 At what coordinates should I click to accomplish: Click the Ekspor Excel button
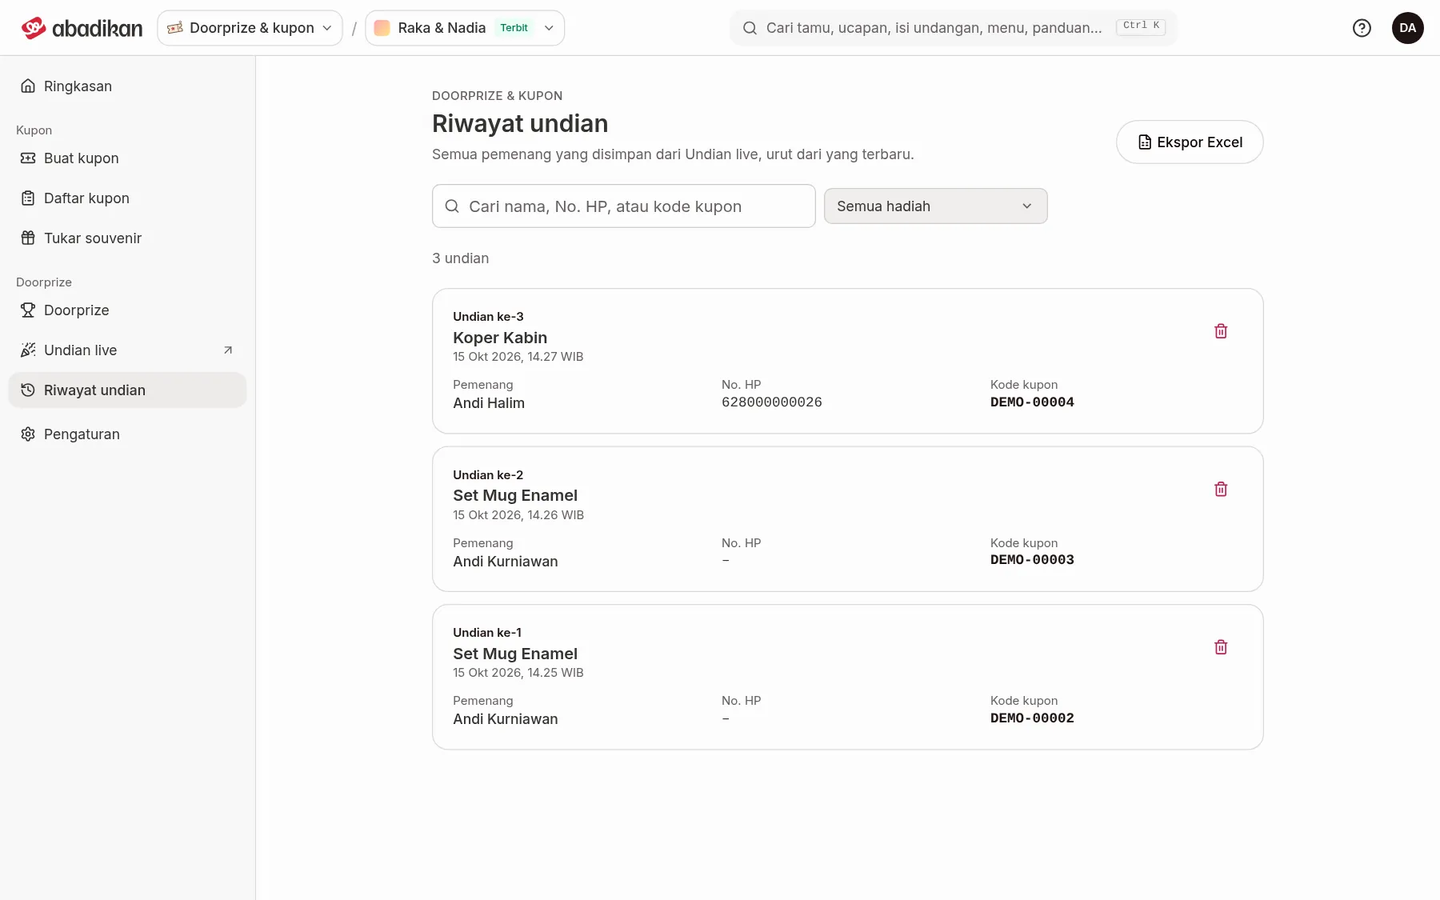tap(1190, 142)
